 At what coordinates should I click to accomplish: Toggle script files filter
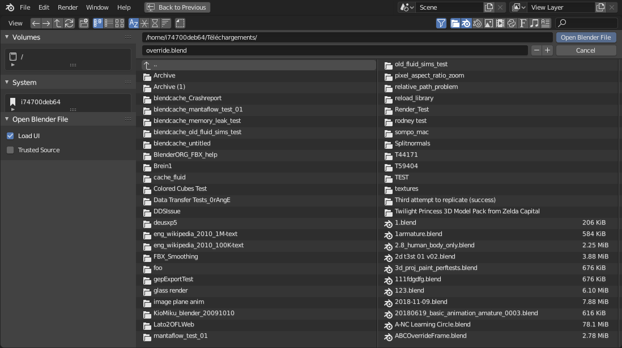(512, 23)
